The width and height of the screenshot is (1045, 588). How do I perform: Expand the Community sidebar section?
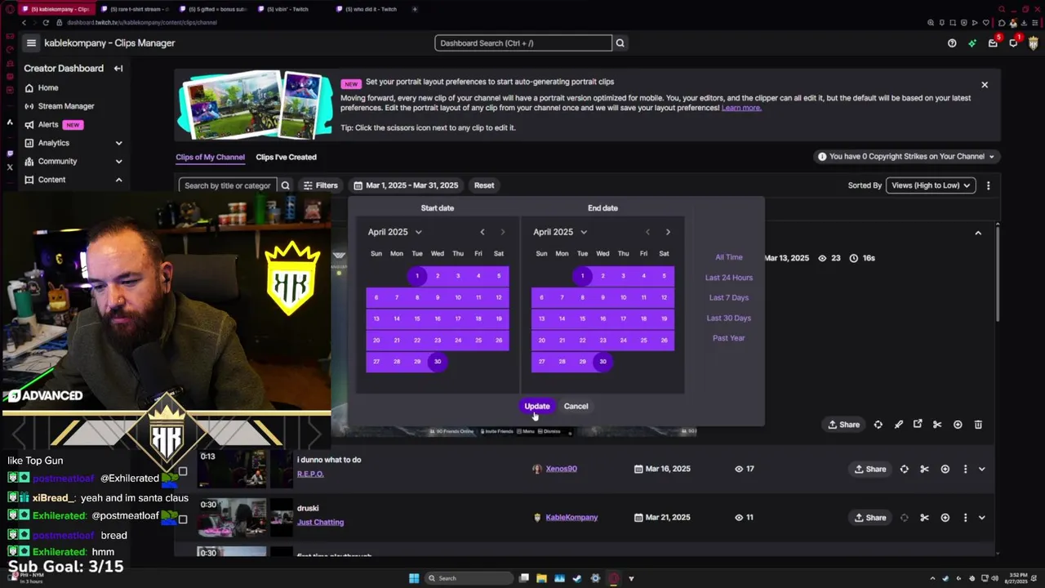click(118, 162)
